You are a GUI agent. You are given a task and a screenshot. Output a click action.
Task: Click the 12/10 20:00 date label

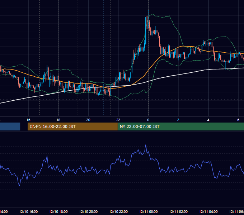88,211
